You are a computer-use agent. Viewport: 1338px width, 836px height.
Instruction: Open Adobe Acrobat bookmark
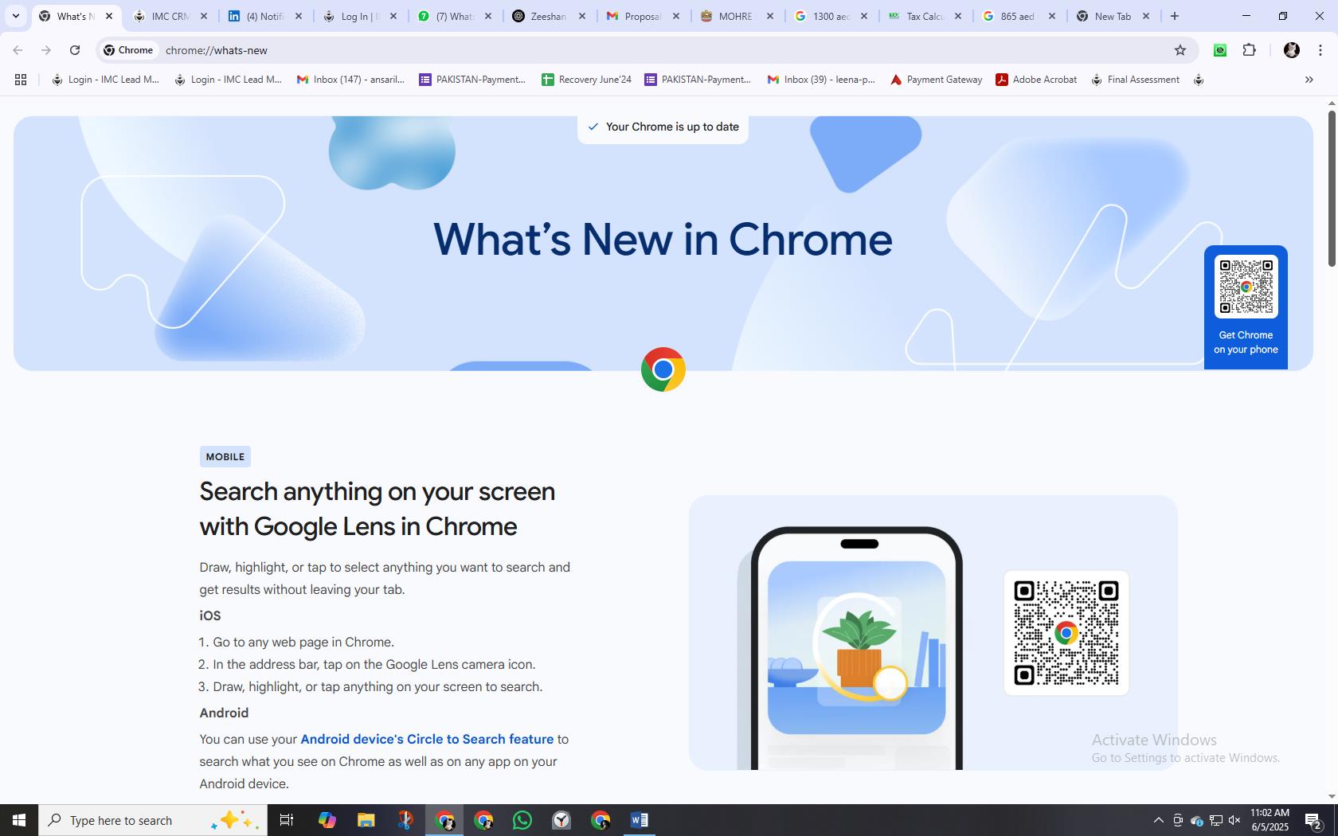point(1036,80)
